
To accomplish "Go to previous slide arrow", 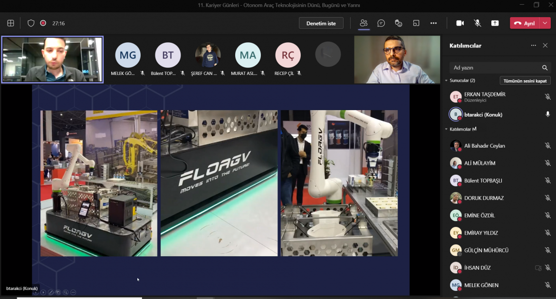I will [36, 292].
